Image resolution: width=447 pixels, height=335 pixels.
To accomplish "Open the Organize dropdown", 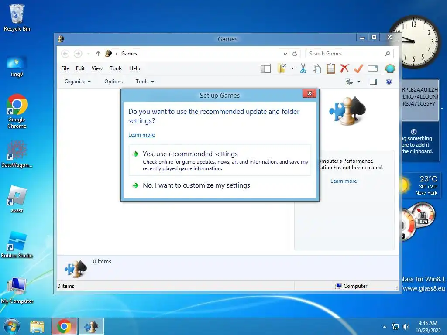I will pos(78,82).
